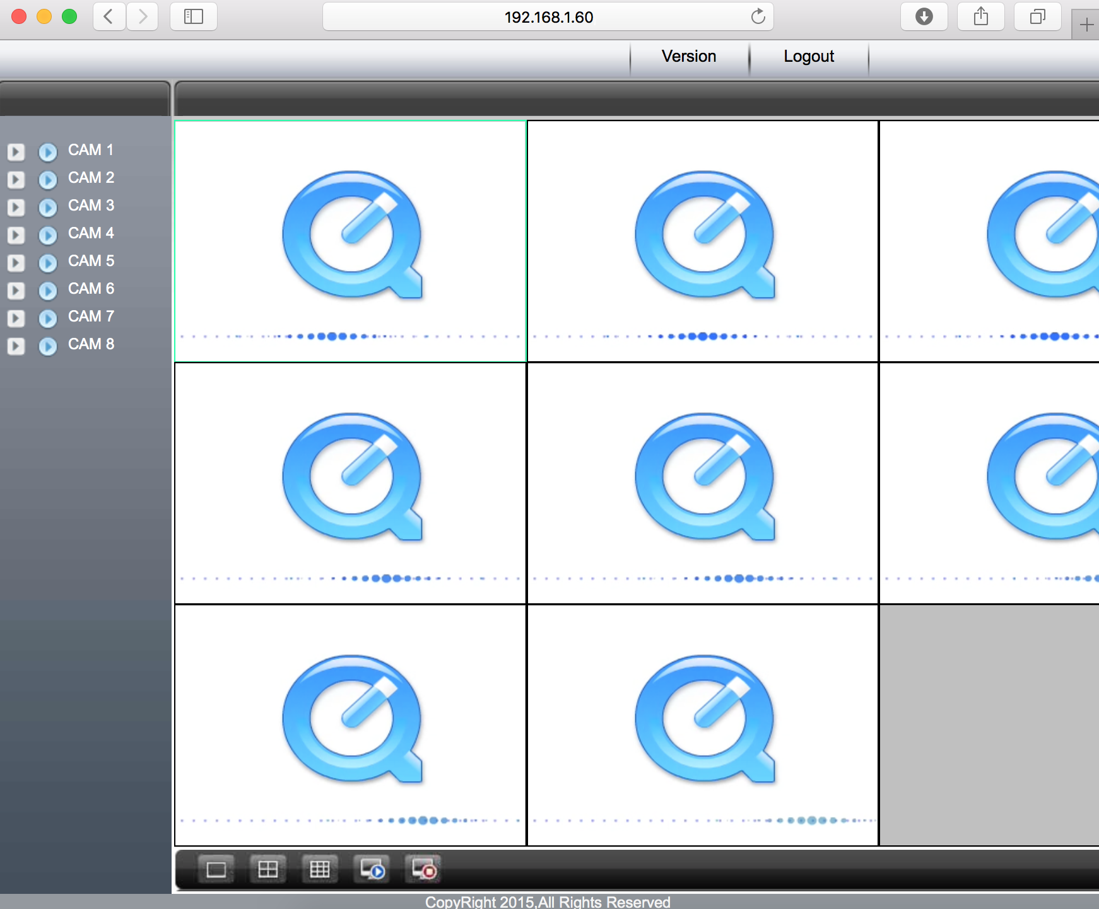Viewport: 1099px width, 909px height.
Task: Select the "CAM 2" label in the camera list
Action: tap(91, 178)
